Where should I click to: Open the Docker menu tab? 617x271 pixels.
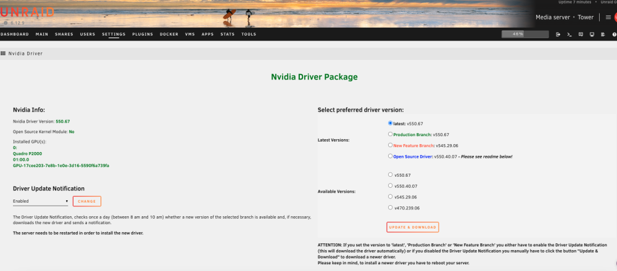(169, 34)
